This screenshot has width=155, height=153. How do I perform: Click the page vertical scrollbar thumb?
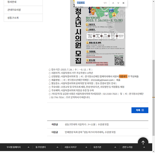click(x=153, y=98)
